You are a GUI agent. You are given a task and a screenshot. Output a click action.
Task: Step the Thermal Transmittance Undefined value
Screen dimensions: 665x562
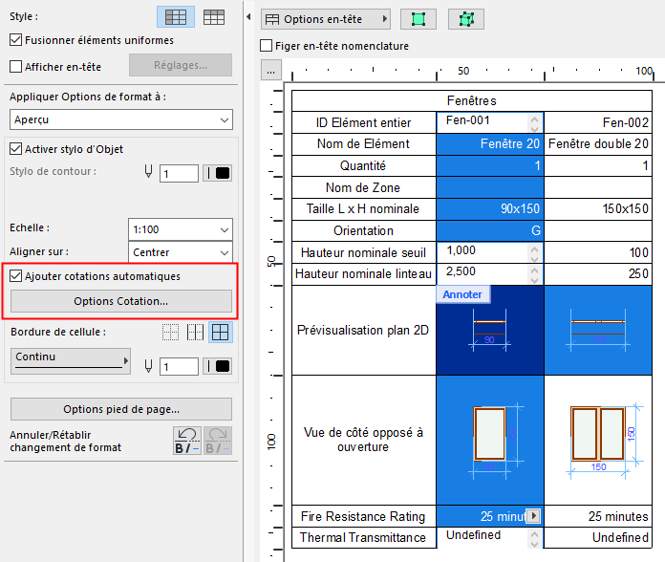(534, 538)
